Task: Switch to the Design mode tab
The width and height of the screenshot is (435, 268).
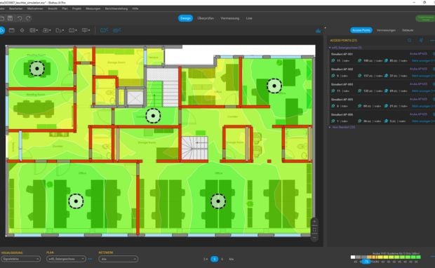Action: click(186, 18)
